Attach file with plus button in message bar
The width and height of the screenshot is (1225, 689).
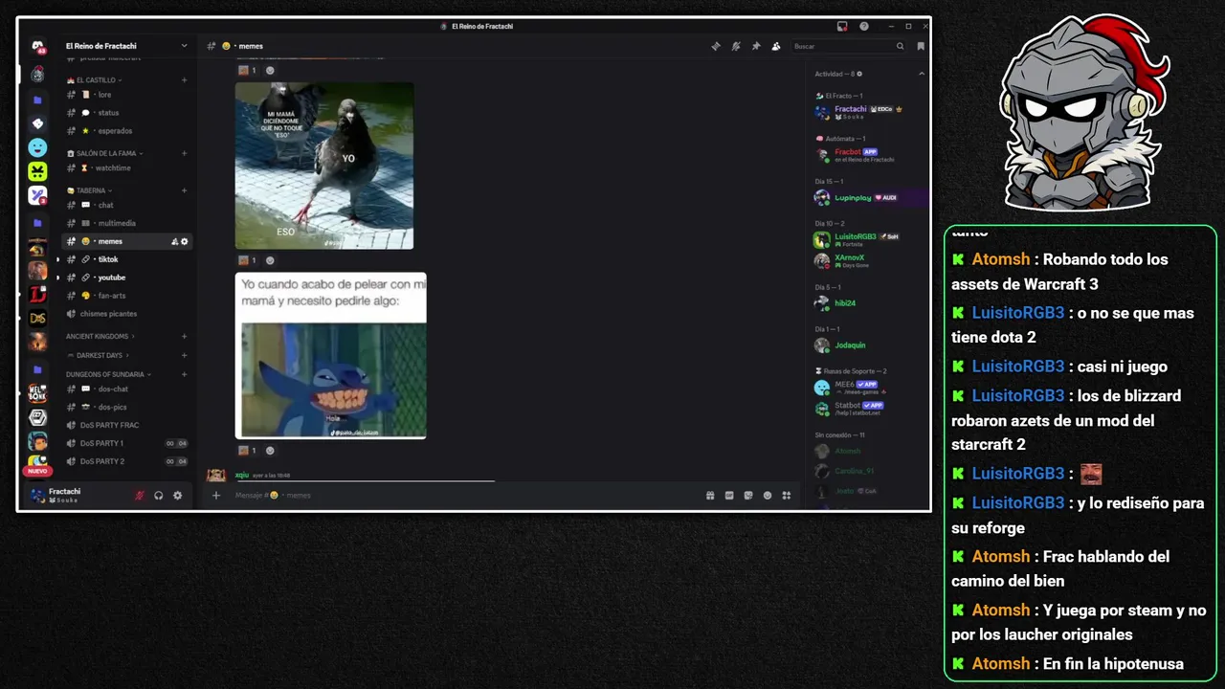[x=216, y=495]
